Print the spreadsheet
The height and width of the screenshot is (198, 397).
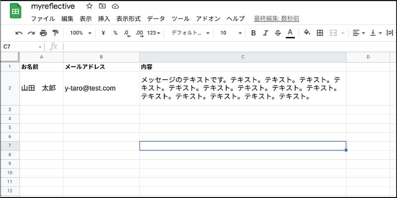pyautogui.click(x=43, y=33)
